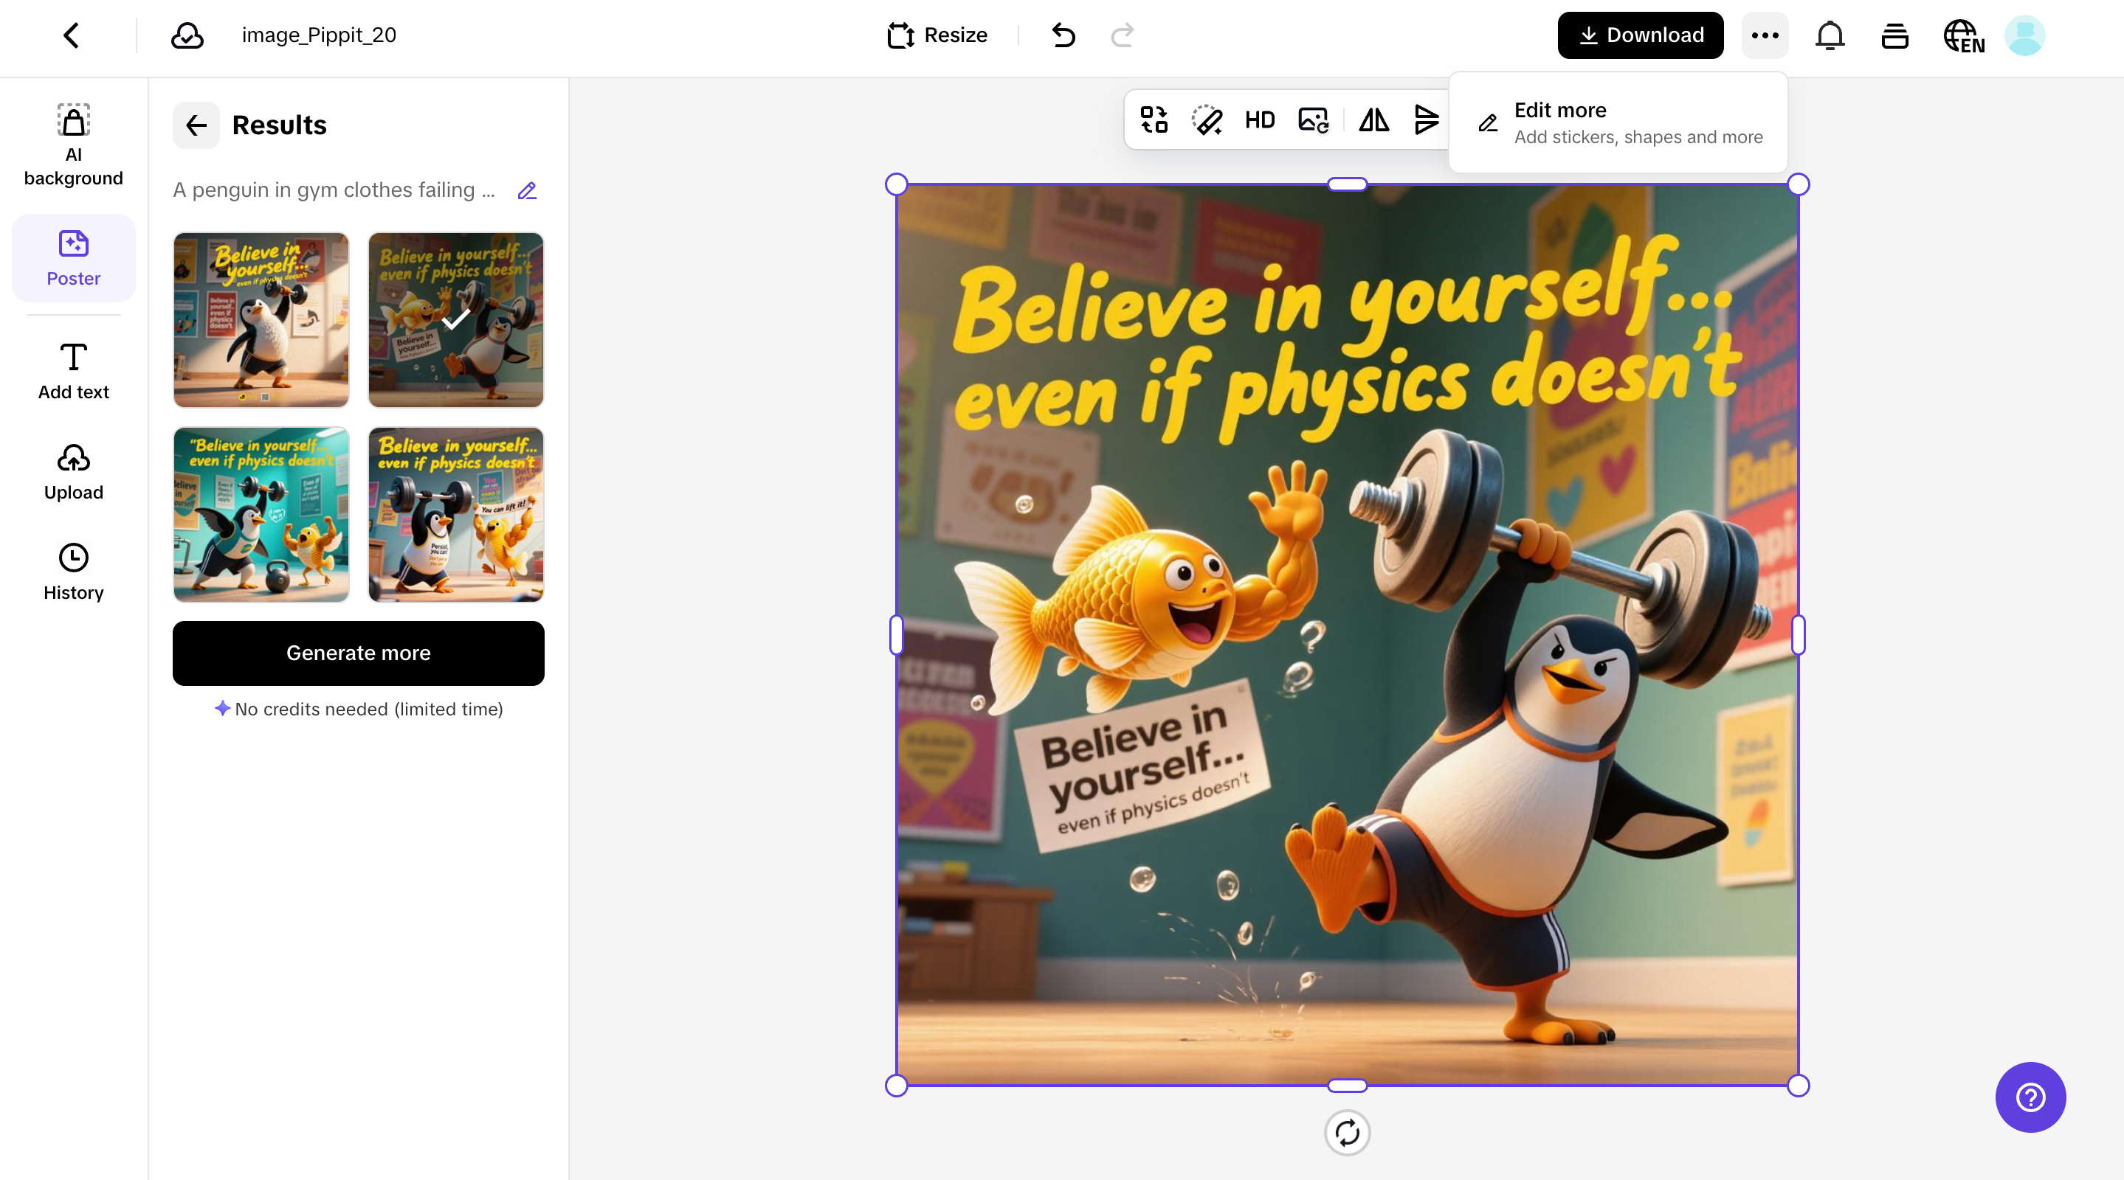This screenshot has width=2124, height=1180.
Task: Select the Add text tool
Action: tap(73, 370)
